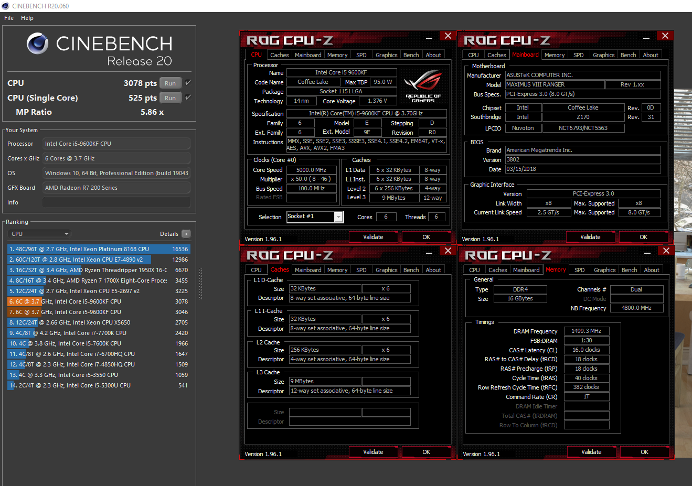692x486 pixels.
Task: Open the ranking Details arrow button
Action: 186,234
